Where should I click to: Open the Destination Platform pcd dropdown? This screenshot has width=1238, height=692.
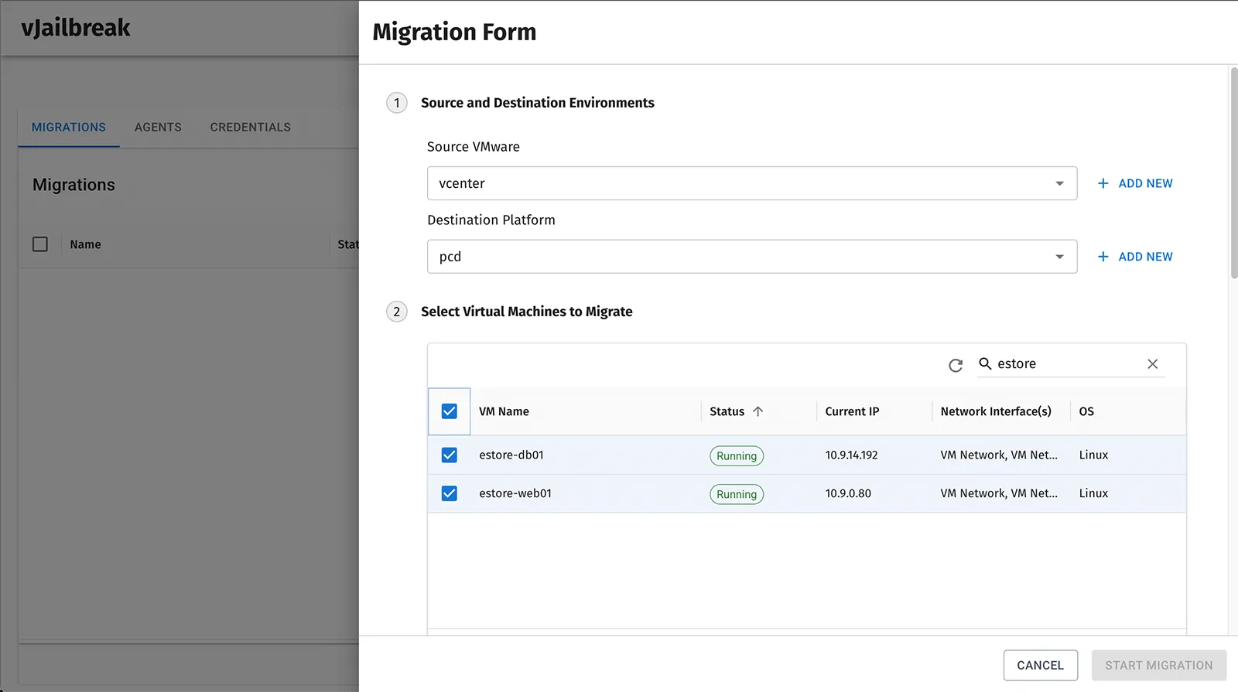click(751, 257)
